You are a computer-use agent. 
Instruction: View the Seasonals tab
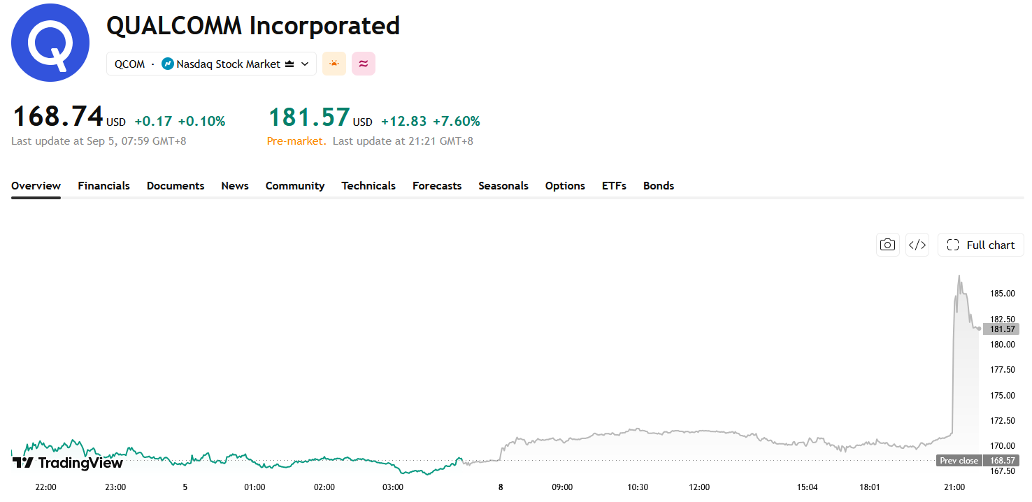coord(503,186)
